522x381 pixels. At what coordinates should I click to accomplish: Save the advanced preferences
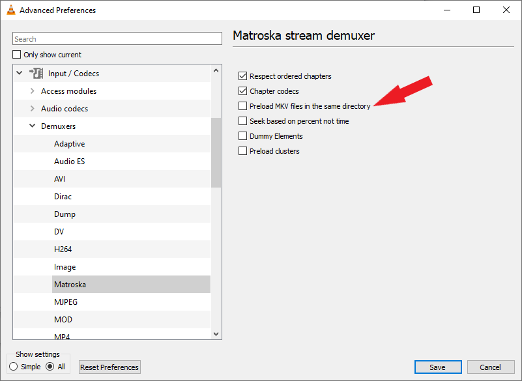click(x=438, y=367)
